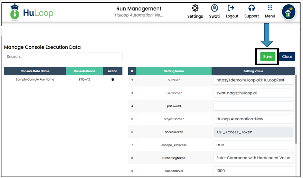Click the green Save button
The image size is (303, 178).
click(268, 57)
